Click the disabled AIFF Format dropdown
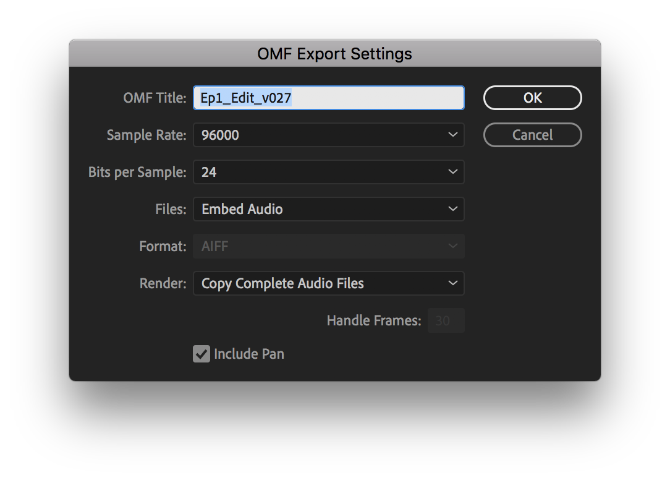Screen dimensions: 670x480 coord(329,246)
